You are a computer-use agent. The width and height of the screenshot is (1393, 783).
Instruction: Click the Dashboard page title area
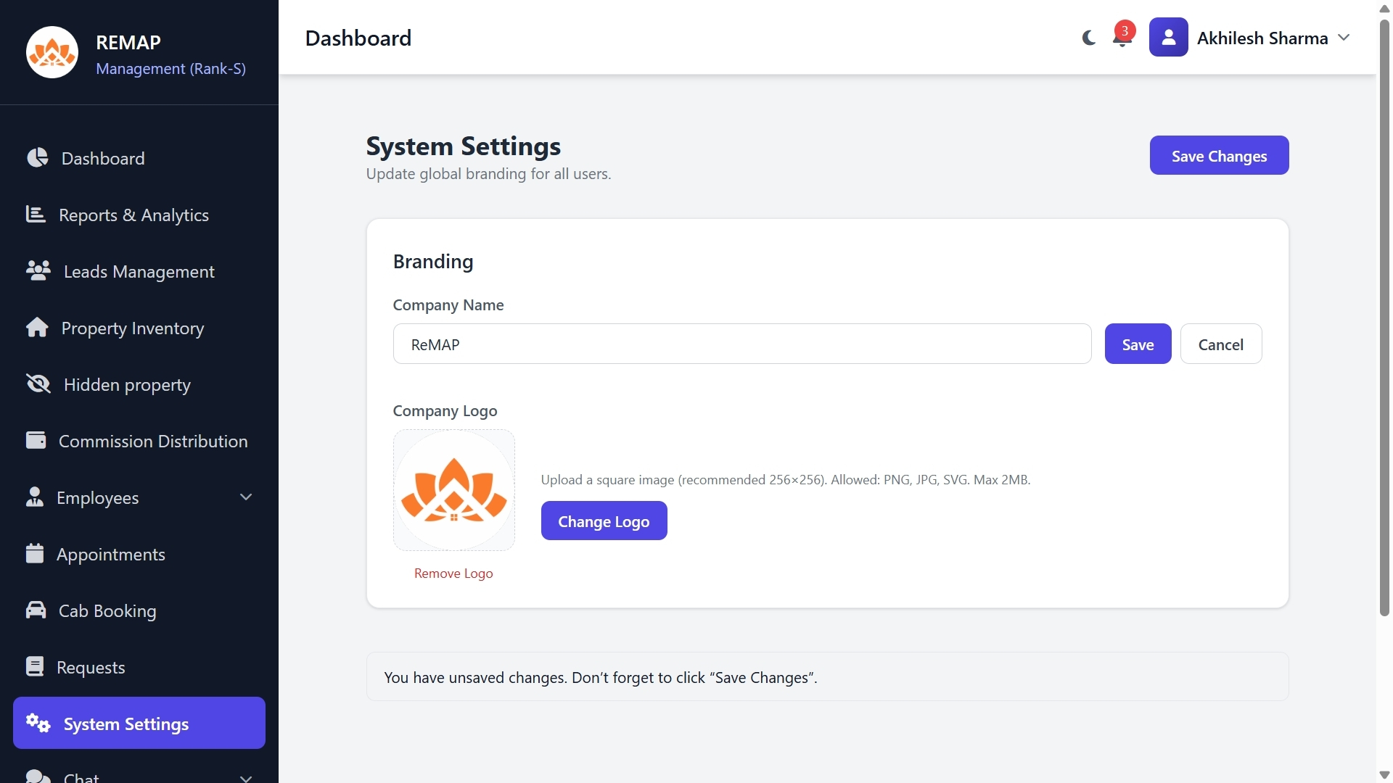pos(358,38)
